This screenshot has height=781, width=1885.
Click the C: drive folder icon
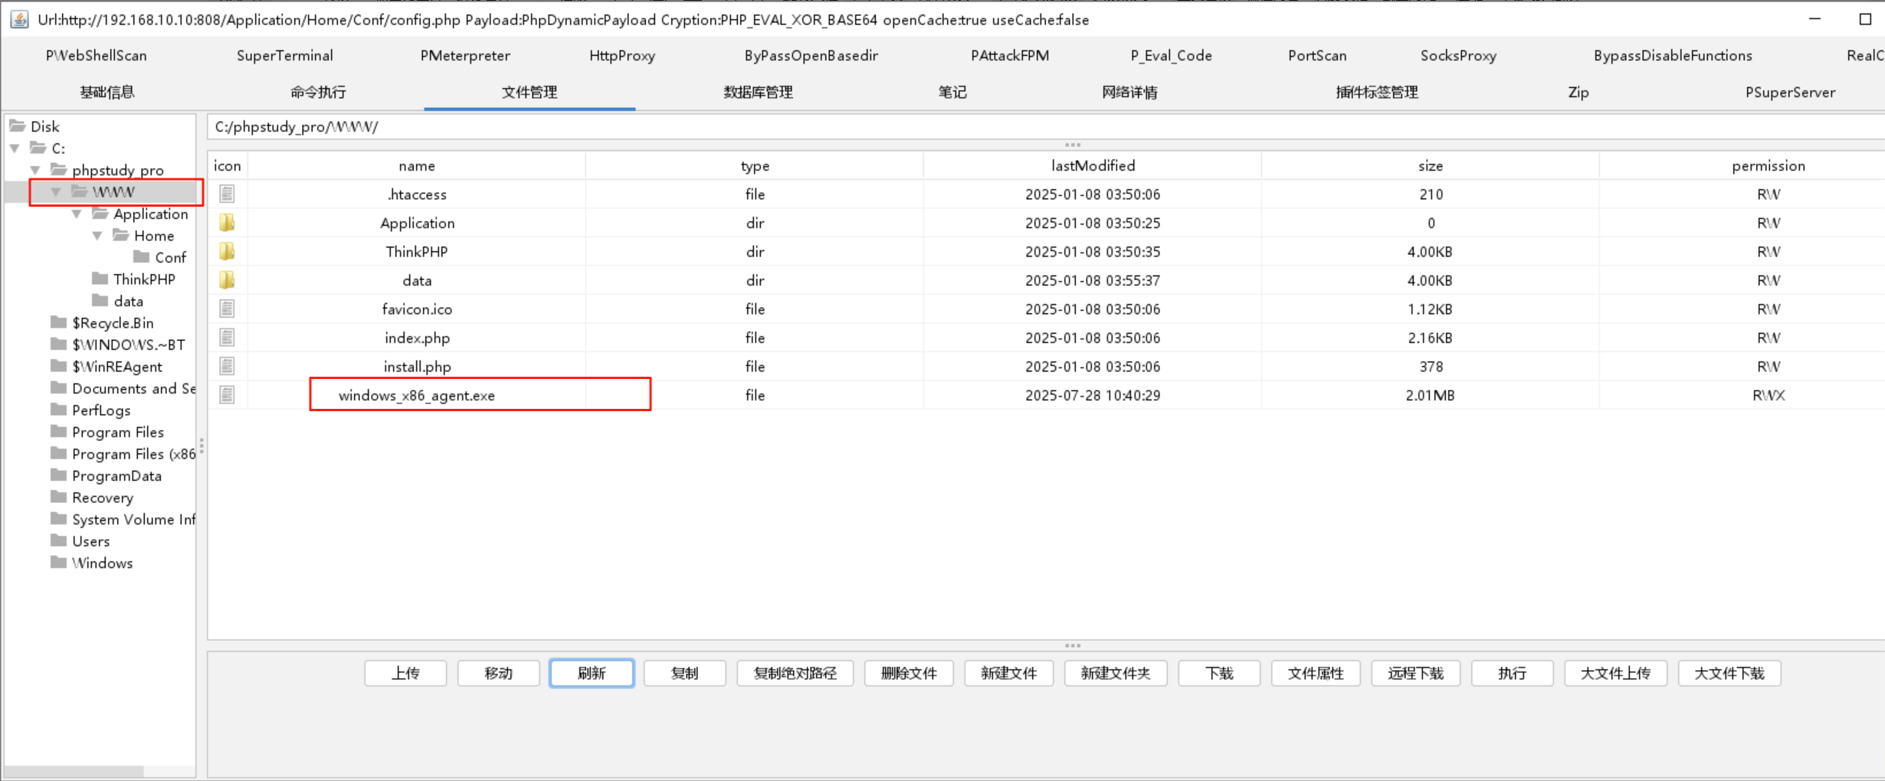[x=38, y=148]
